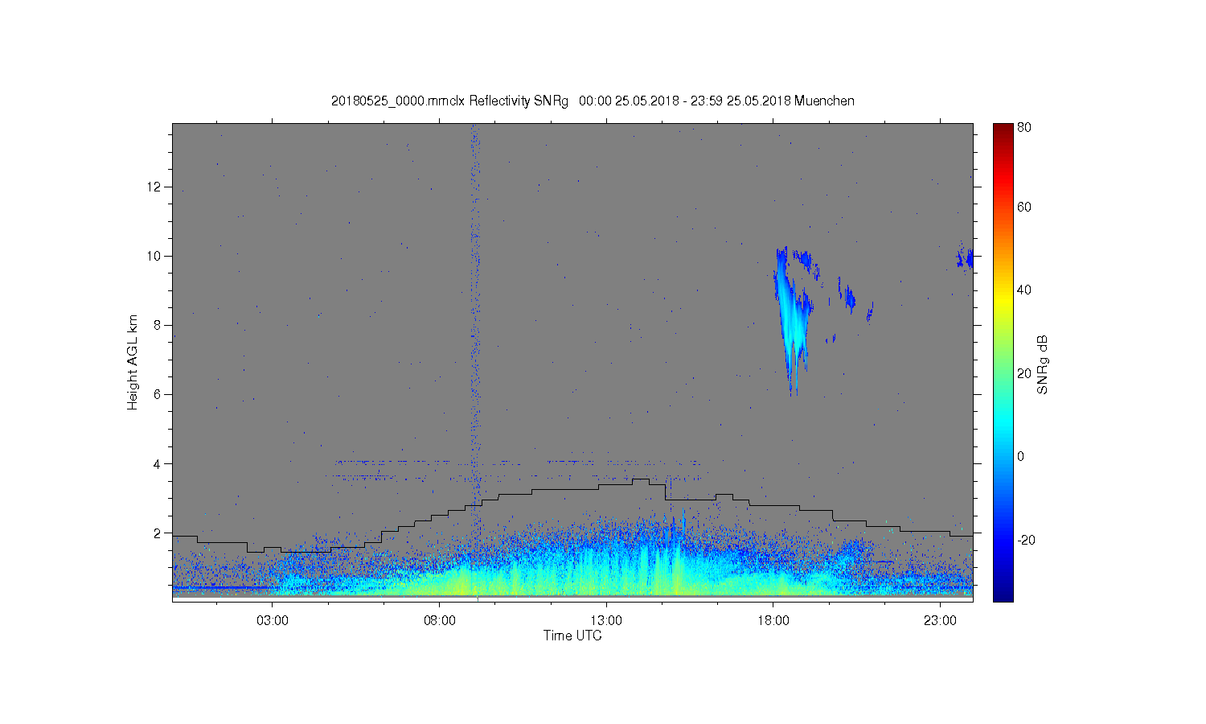Click the height axis label 10

[x=154, y=256]
